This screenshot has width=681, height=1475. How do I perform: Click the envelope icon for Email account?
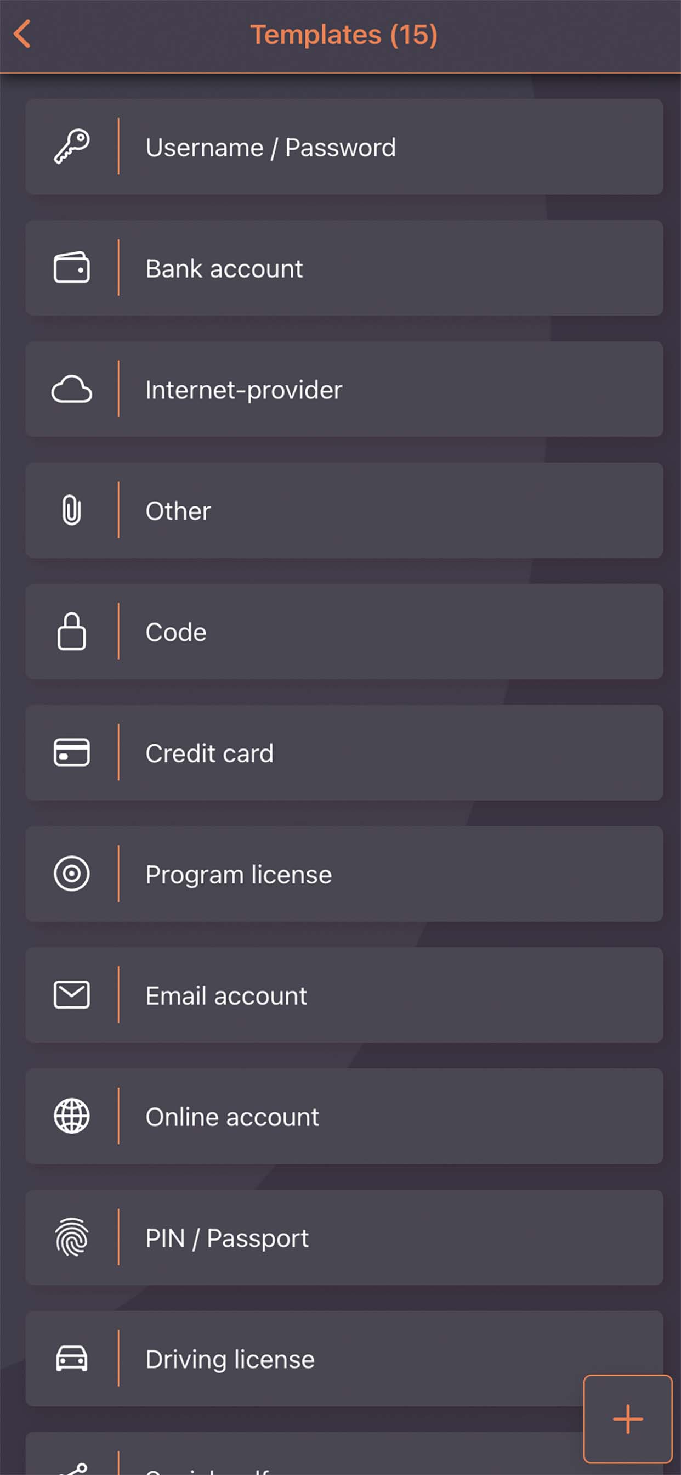tap(71, 995)
